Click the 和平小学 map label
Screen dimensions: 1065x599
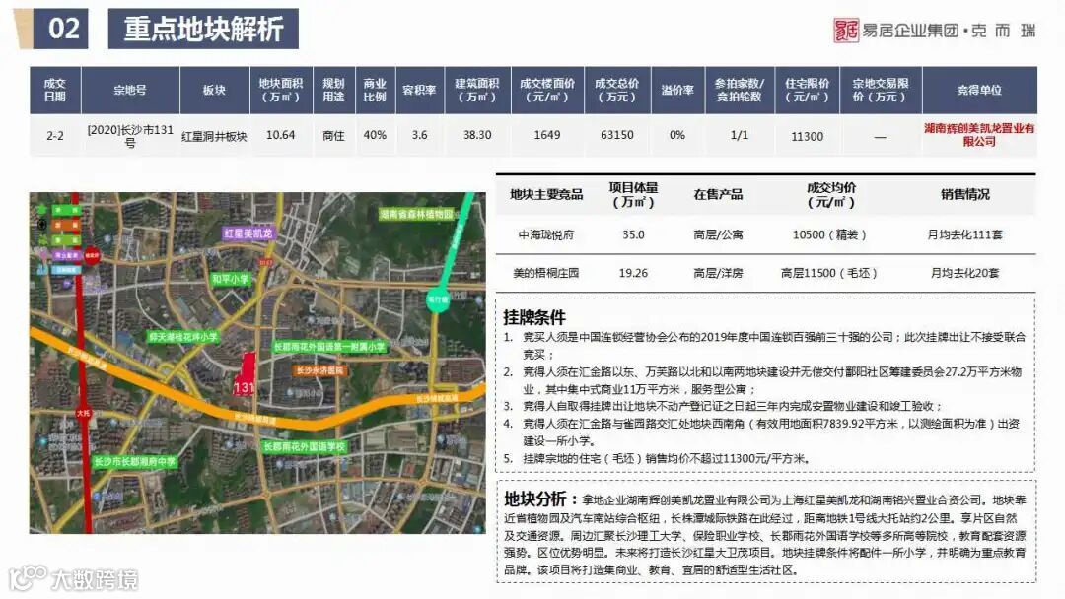[230, 279]
